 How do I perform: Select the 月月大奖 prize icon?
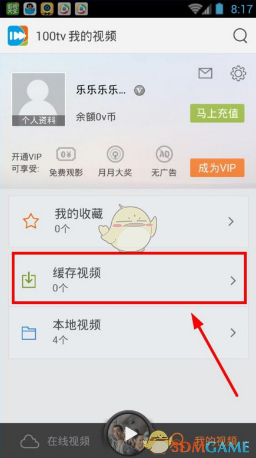[x=115, y=154]
